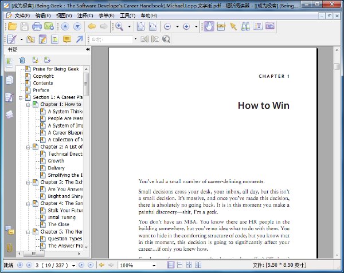Image resolution: width=344 pixels, height=273 pixels.
Task: Send the PDF via email icon
Action: (x=49, y=26)
